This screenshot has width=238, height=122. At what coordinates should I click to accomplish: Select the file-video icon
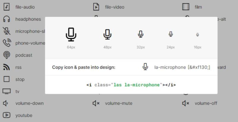[x=96, y=7]
